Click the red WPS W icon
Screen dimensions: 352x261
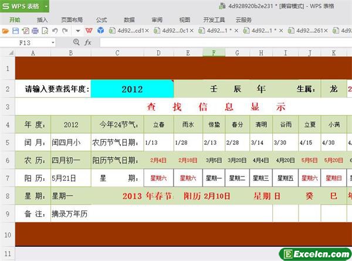(89, 30)
